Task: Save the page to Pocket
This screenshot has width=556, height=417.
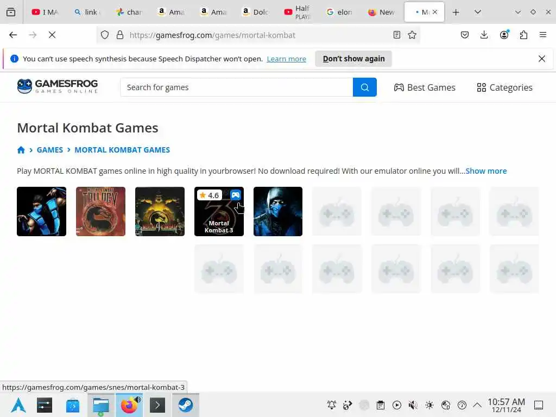Action: coord(465,35)
